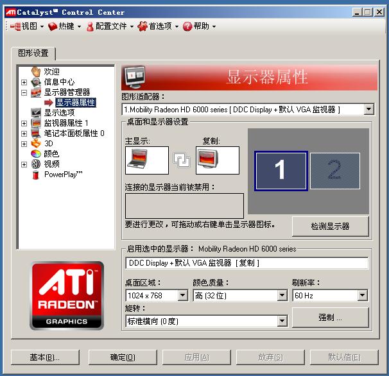Open the 配置文件 menu
Image resolution: width=389 pixels, height=376 pixels.
[x=110, y=26]
